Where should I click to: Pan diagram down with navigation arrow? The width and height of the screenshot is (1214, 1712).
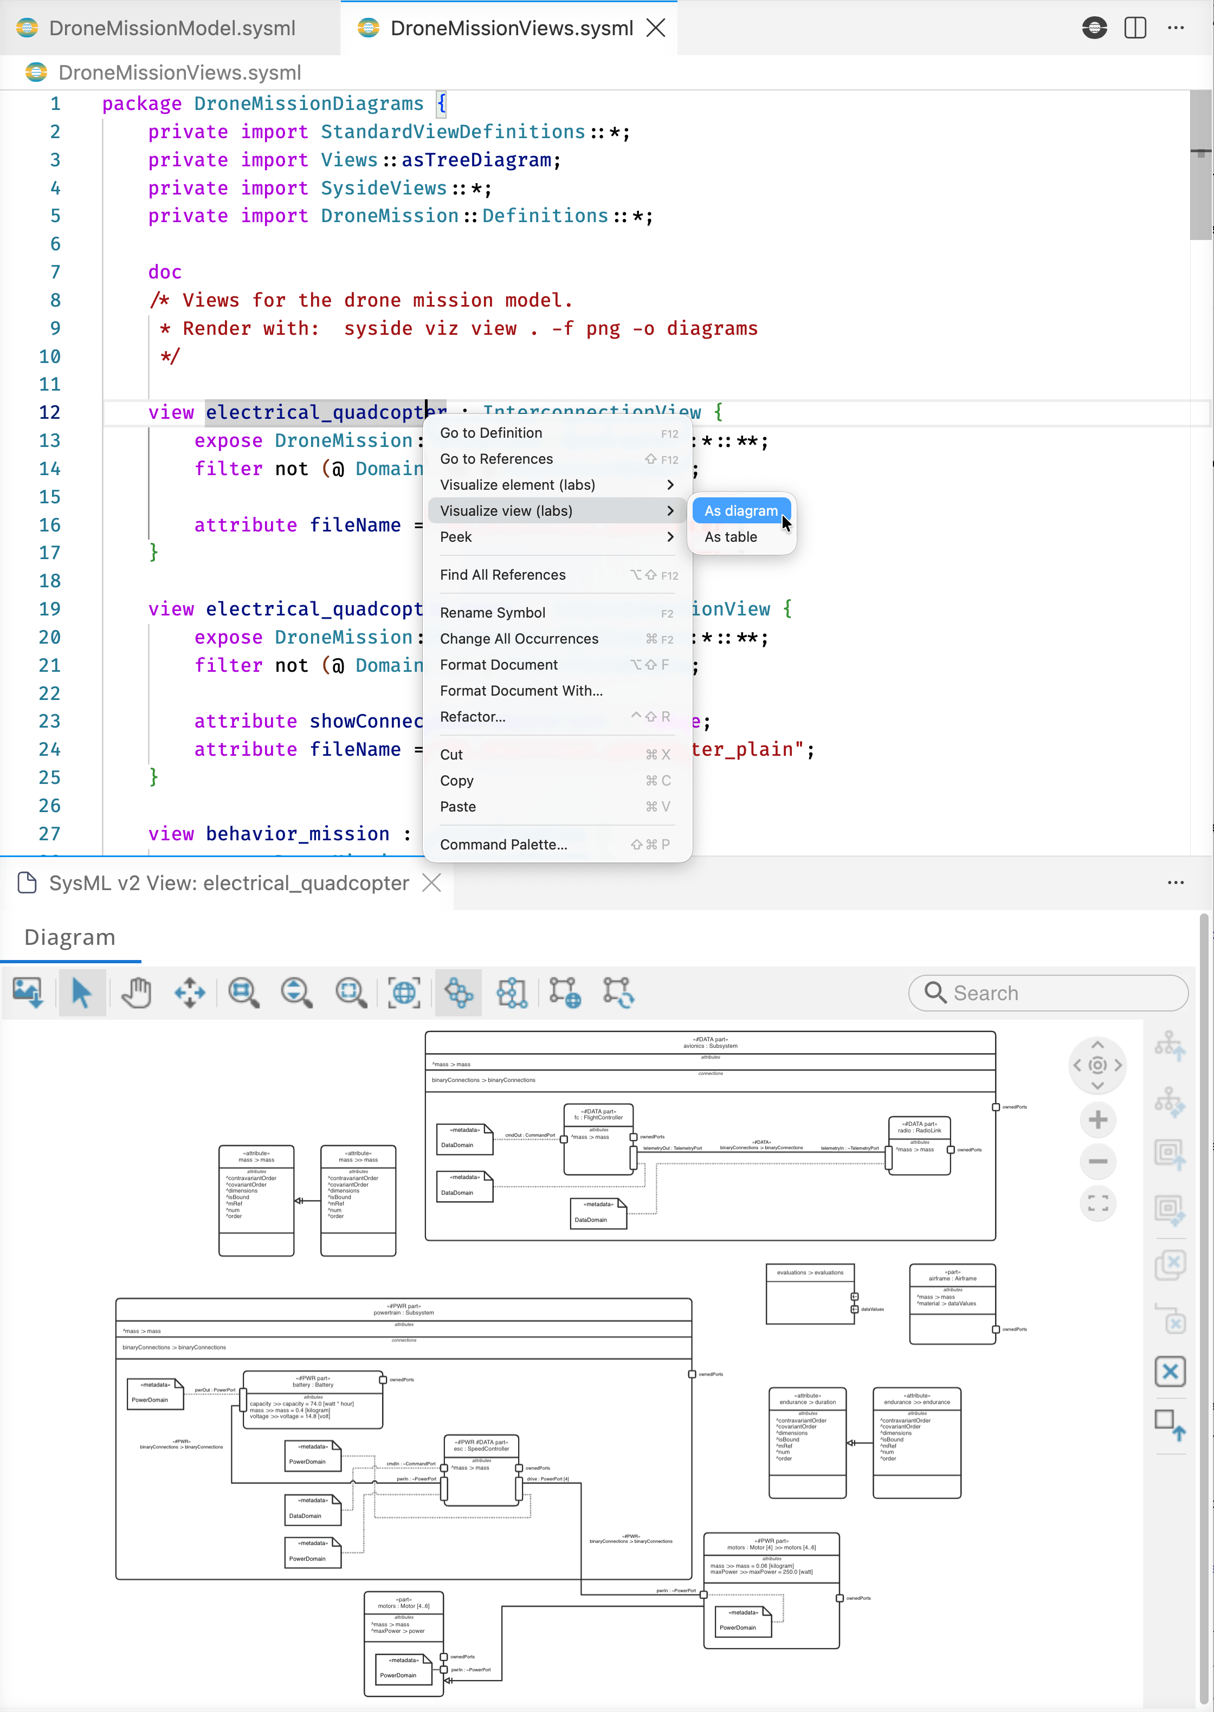click(x=1097, y=1085)
